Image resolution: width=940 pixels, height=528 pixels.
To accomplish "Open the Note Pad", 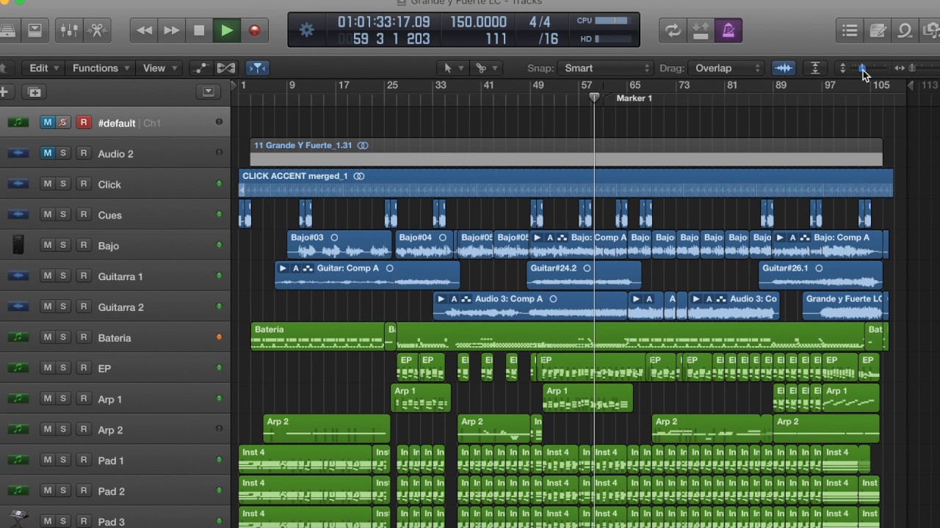I will pyautogui.click(x=878, y=31).
